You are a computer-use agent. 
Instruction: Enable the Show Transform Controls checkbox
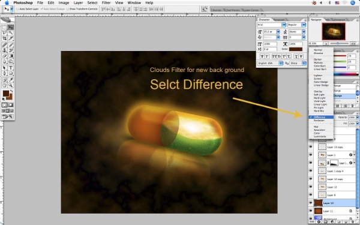(67, 9)
